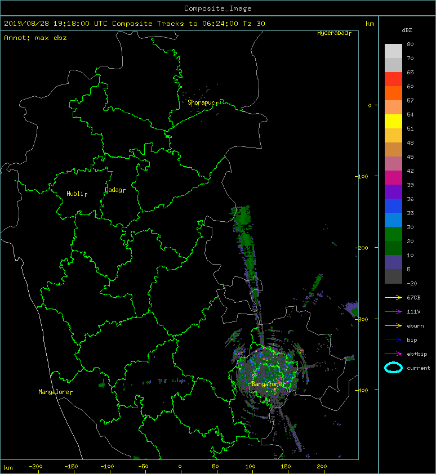This screenshot has width=436, height=474.
Task: Click the 67CB legend label
Action: (x=413, y=298)
